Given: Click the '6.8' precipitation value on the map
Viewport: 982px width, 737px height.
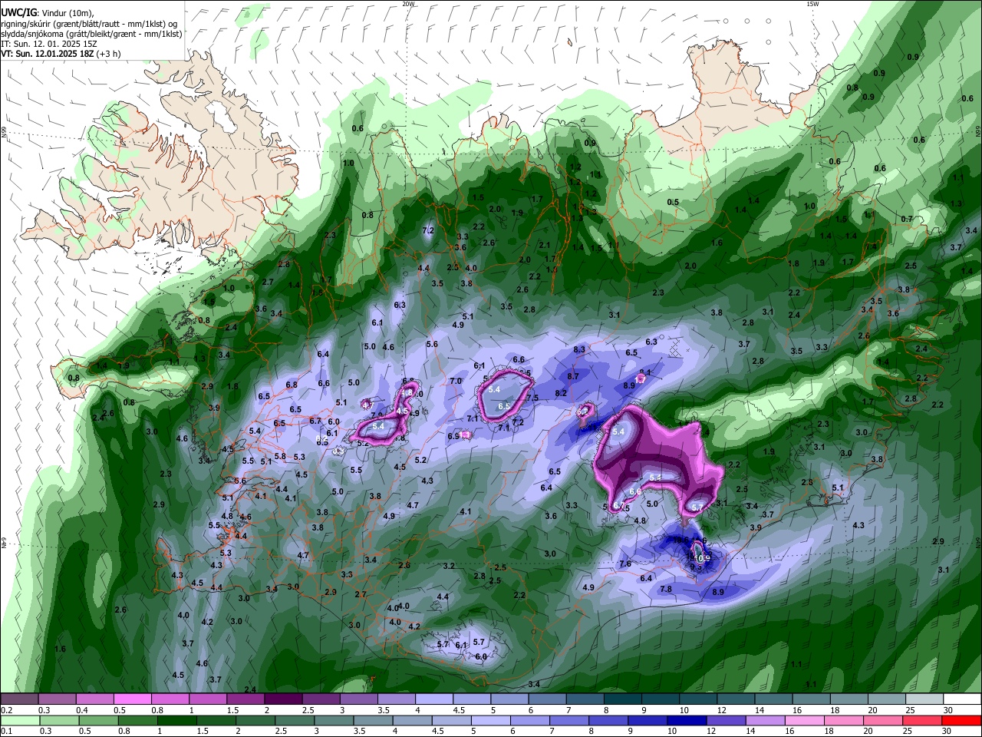Looking at the screenshot, I should click(x=292, y=385).
